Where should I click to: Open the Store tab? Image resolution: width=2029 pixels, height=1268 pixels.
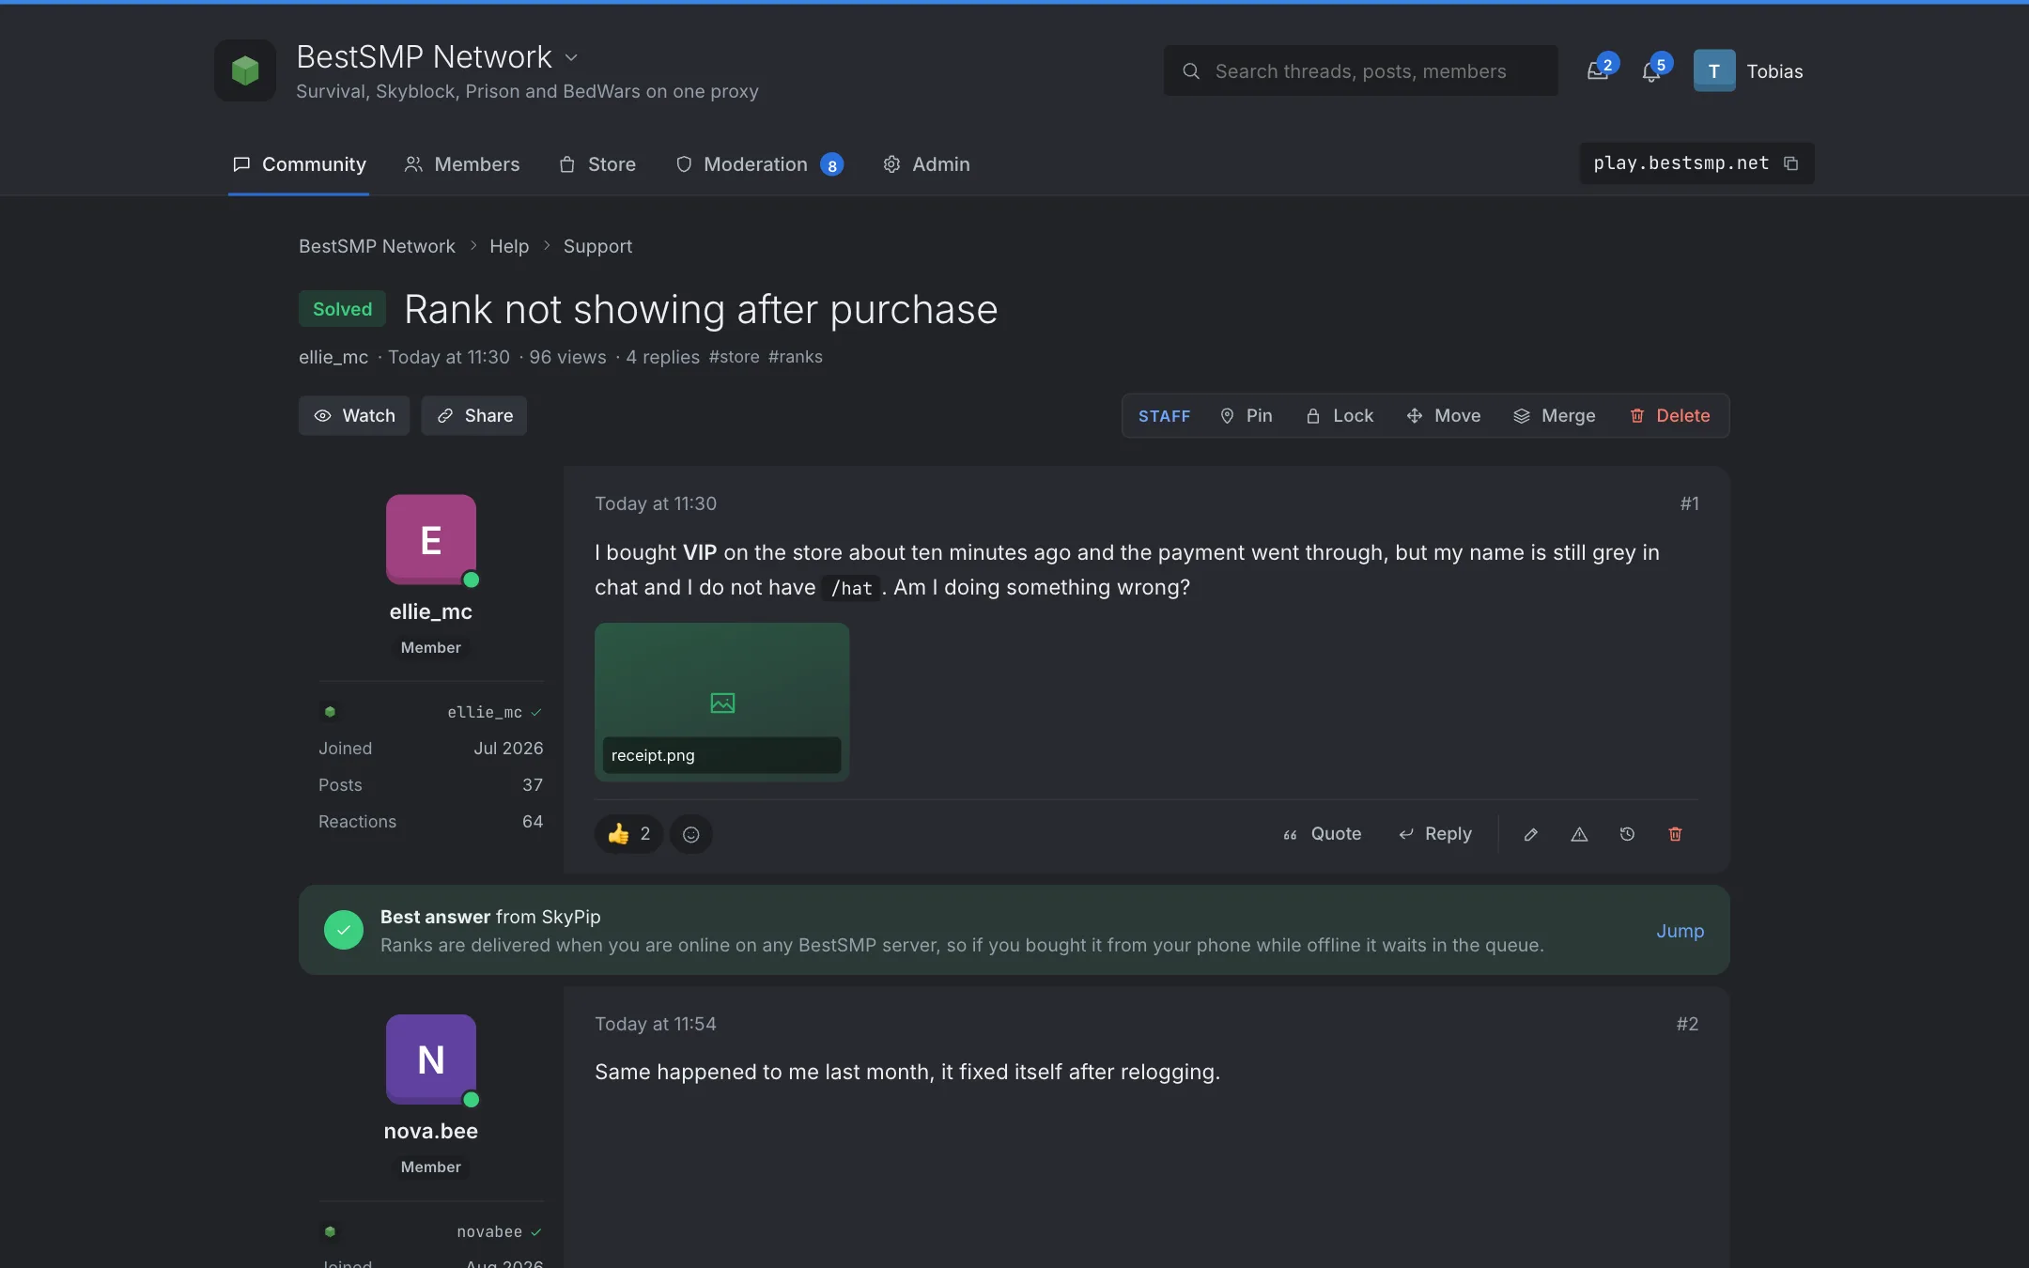[x=597, y=164]
